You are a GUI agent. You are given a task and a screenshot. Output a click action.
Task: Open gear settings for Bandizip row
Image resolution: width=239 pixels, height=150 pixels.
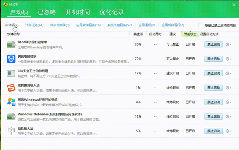[x=228, y=44]
